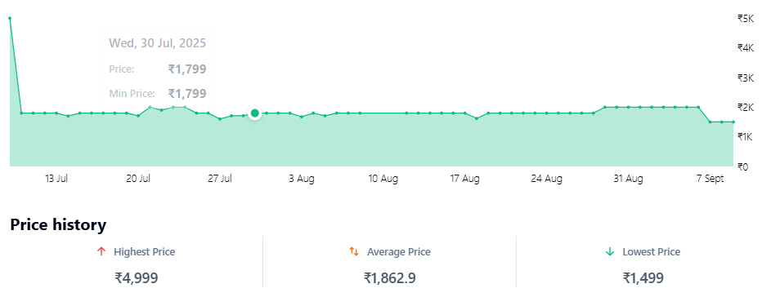Screen dimensions: 780x306
Task: Click the green down arrow beside Lowest Price
Action: click(x=609, y=252)
